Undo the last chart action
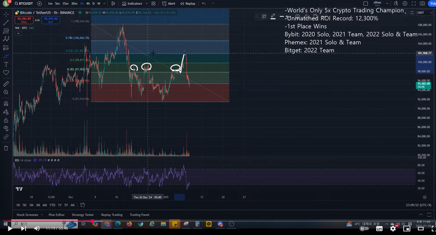This screenshot has height=235, width=436. click(204, 4)
